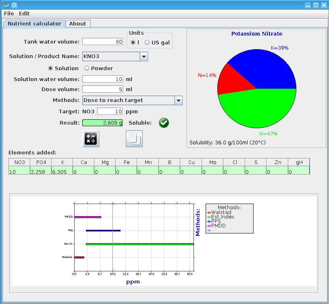Select liters (l) unit radio button
This screenshot has height=304, width=329.
133,42
